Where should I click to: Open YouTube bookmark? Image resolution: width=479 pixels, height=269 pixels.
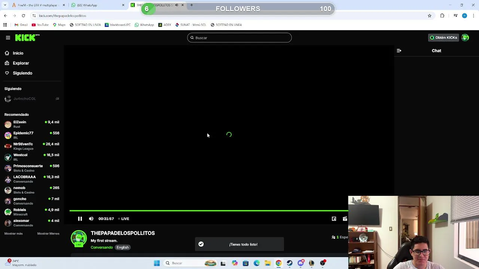pos(40,25)
